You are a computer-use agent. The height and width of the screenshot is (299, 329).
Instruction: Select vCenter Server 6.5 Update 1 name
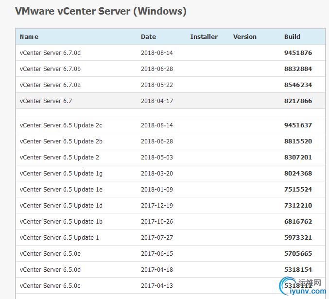[59, 238]
